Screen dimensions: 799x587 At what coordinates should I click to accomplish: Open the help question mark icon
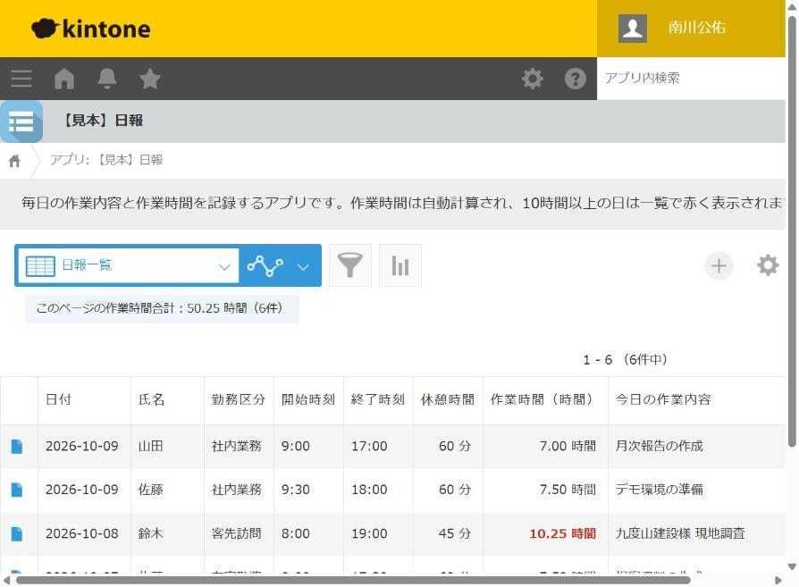[576, 79]
